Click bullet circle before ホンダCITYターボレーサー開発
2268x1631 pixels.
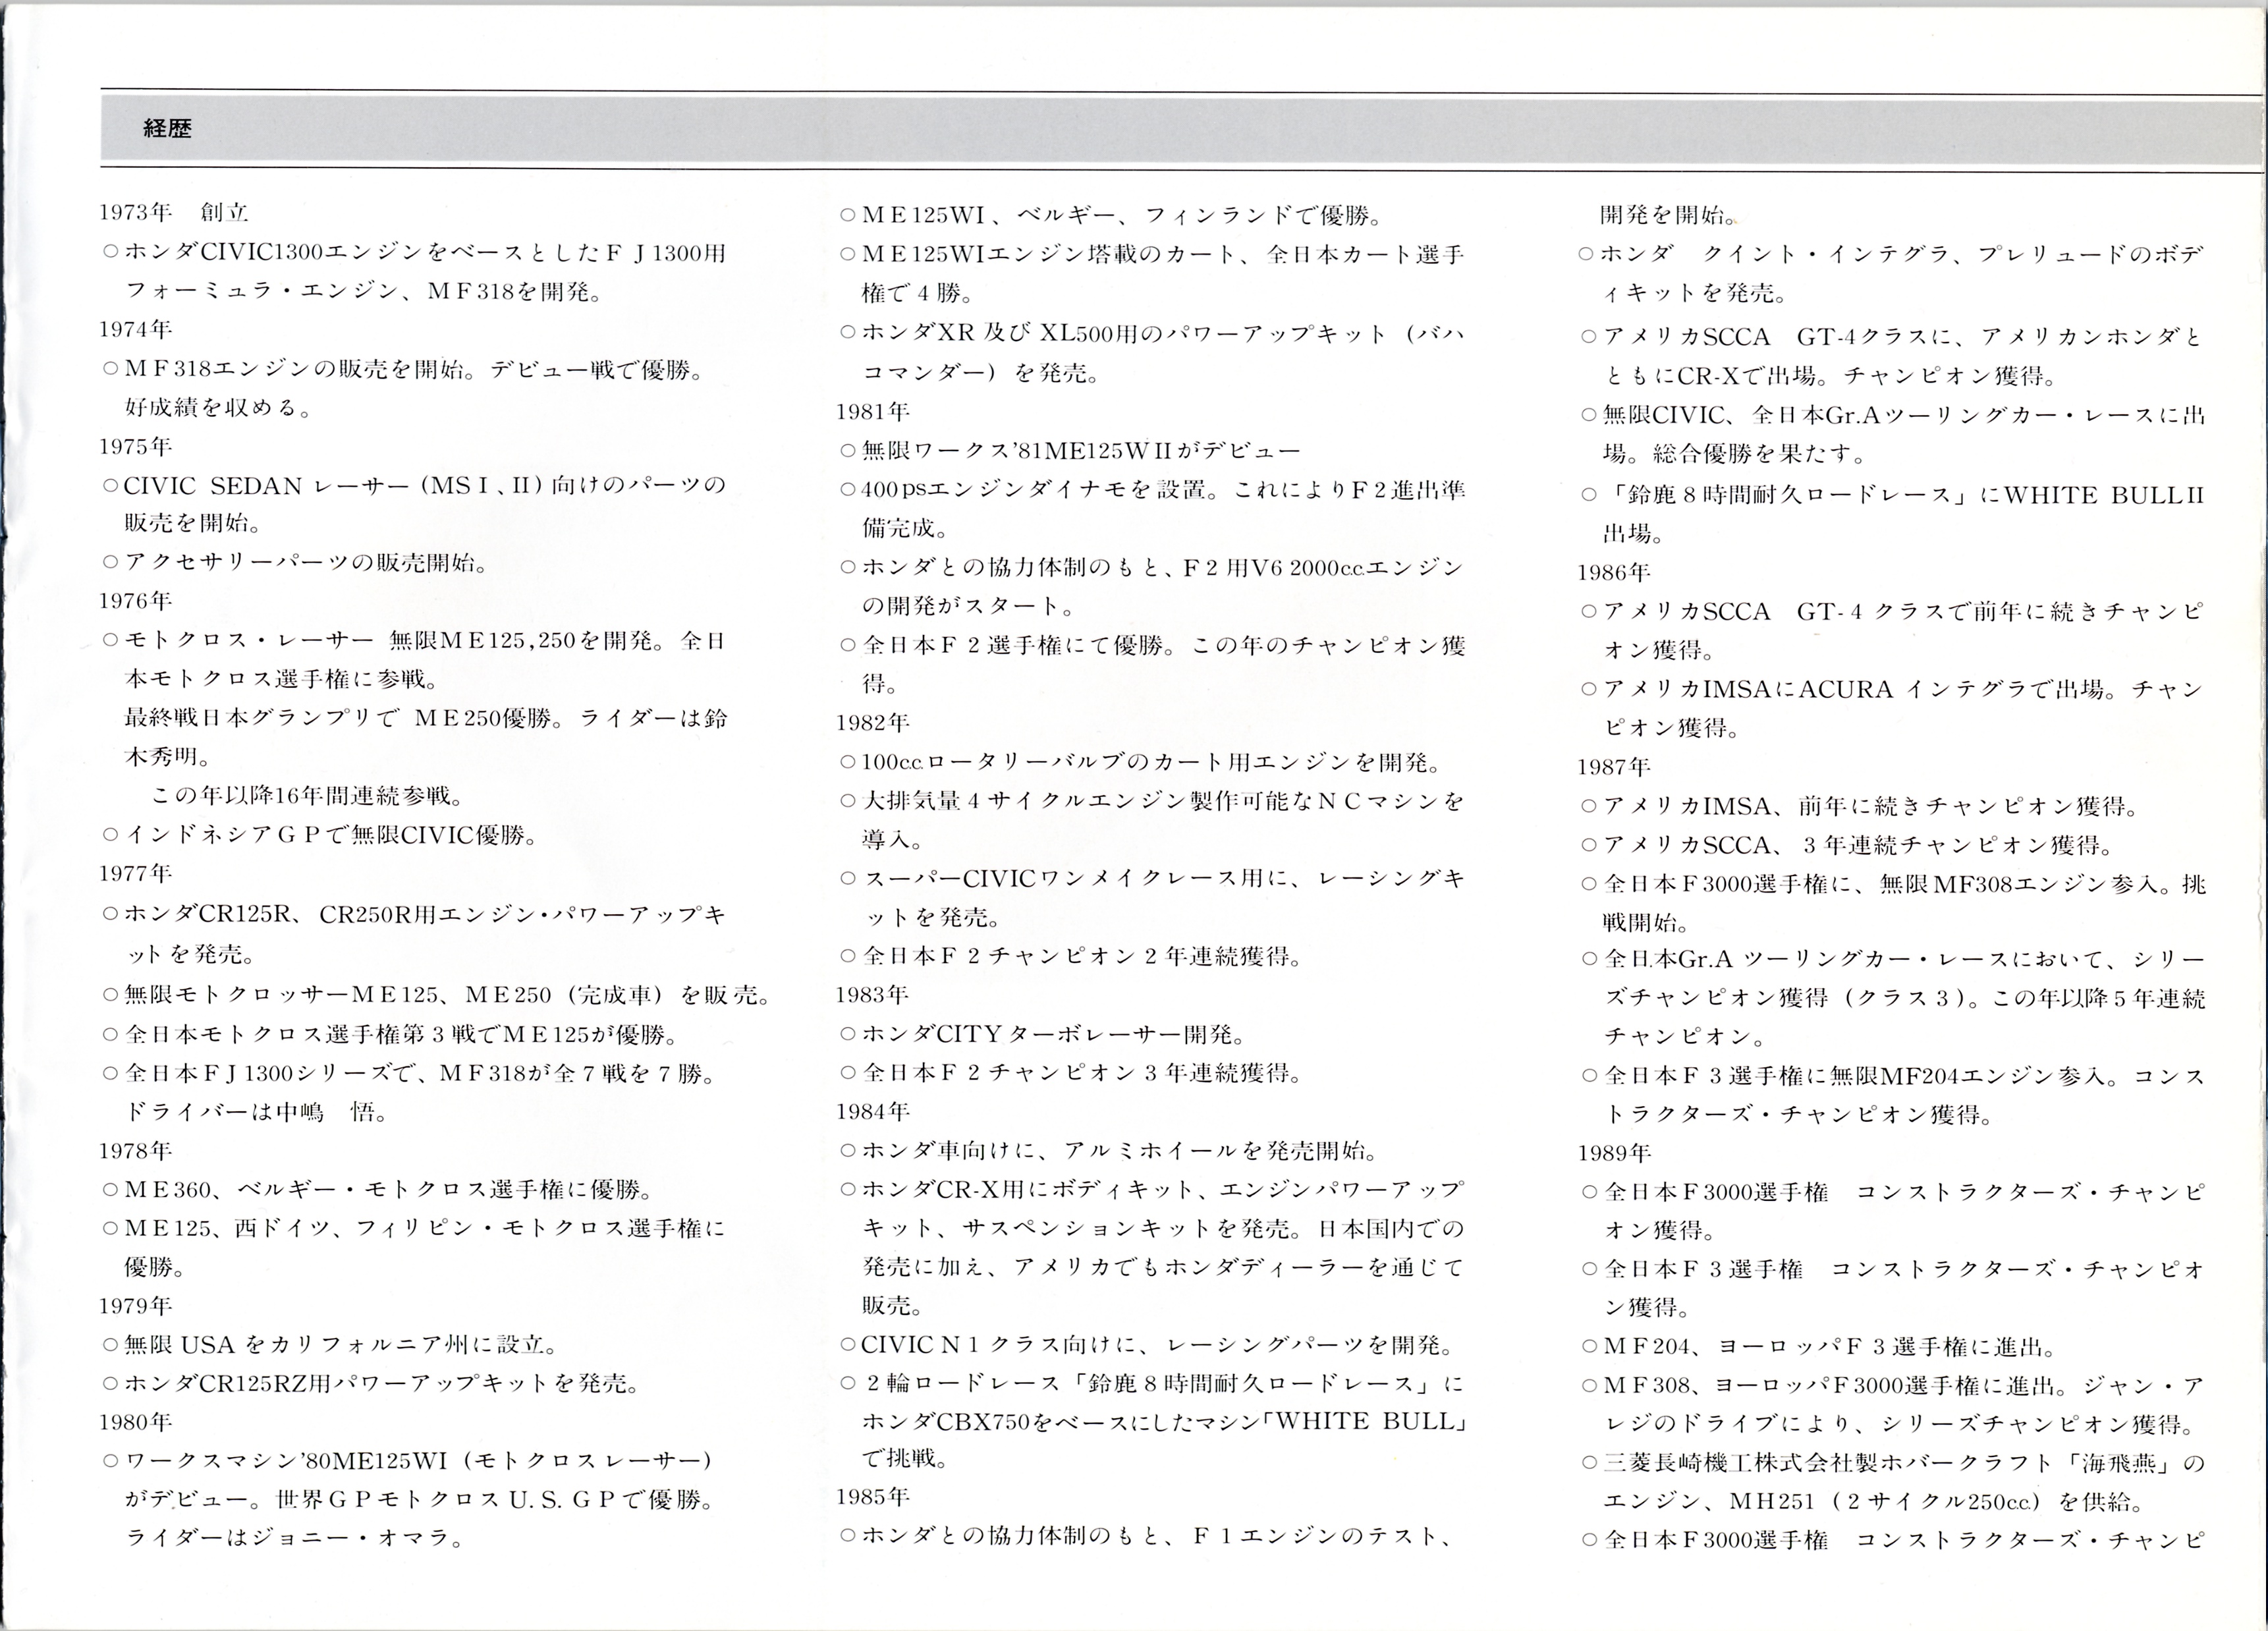click(848, 1034)
